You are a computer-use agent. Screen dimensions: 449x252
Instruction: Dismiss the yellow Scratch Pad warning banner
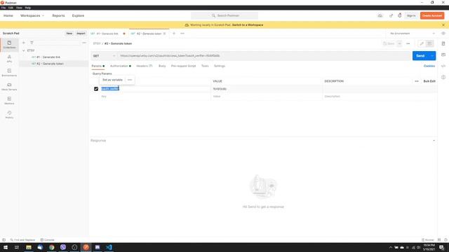click(443, 25)
